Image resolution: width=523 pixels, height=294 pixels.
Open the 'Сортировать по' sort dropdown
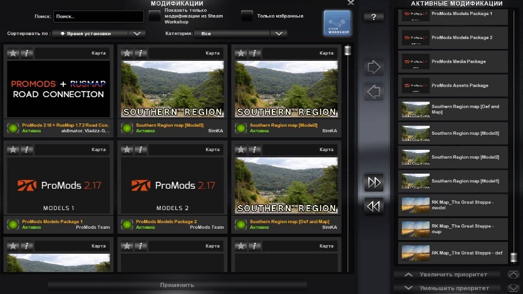[x=98, y=34]
